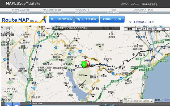Click the 大平台 label on the map

[111, 69]
